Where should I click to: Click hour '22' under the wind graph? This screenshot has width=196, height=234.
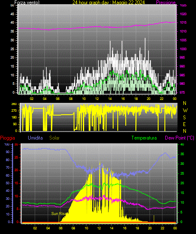coord(162,99)
